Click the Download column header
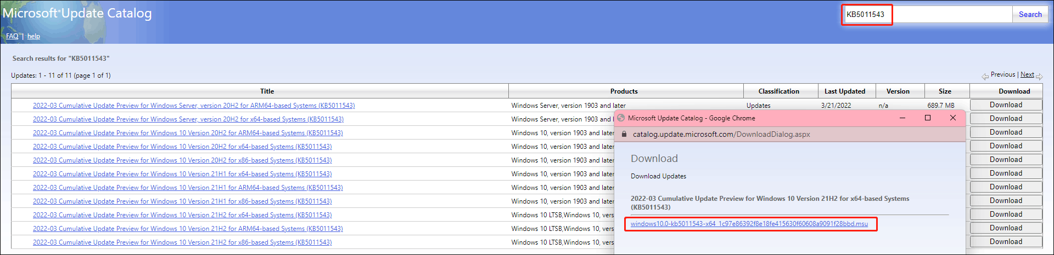The width and height of the screenshot is (1054, 255). [1014, 91]
